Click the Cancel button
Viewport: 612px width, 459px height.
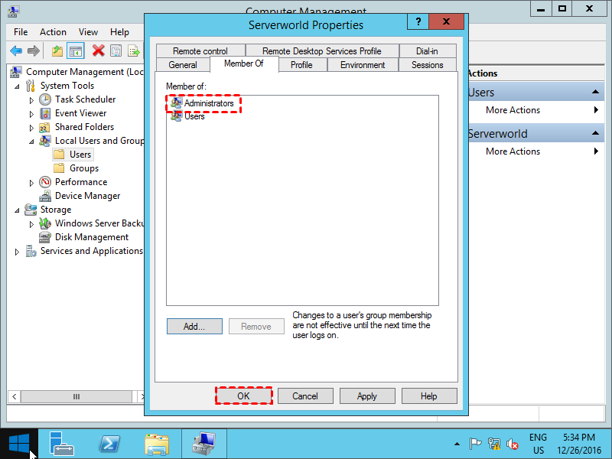(305, 396)
